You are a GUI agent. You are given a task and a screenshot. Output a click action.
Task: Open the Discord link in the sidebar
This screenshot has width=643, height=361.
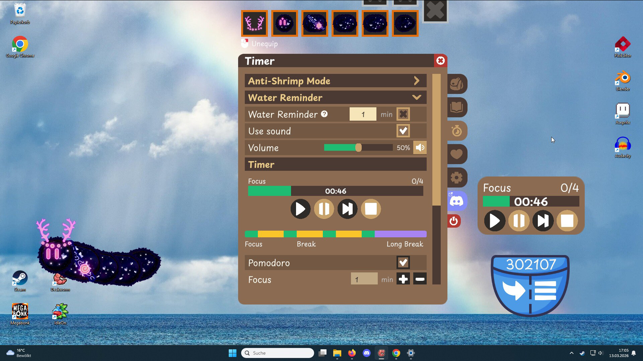point(457,201)
